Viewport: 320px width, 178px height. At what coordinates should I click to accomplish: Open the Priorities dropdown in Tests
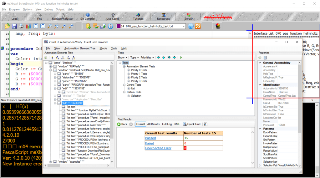(147, 58)
